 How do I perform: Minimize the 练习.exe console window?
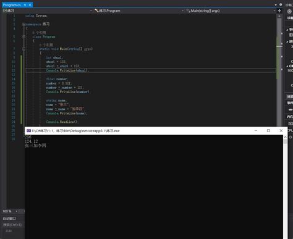pyautogui.click(x=256, y=131)
